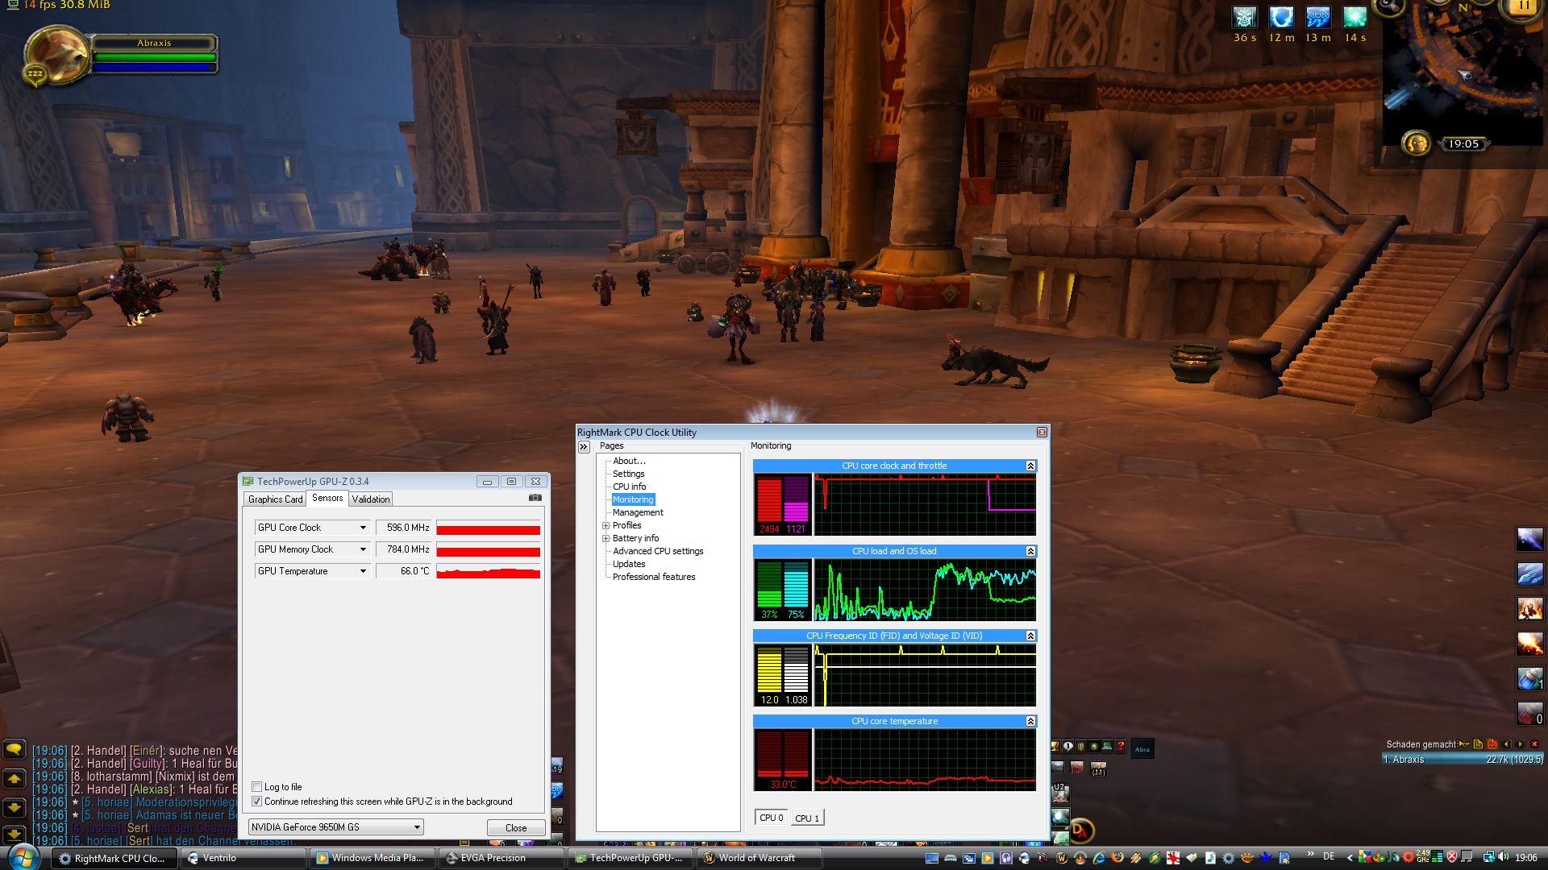Image resolution: width=1548 pixels, height=870 pixels.
Task: Go to previous damage meter mode arrow
Action: click(x=1506, y=744)
